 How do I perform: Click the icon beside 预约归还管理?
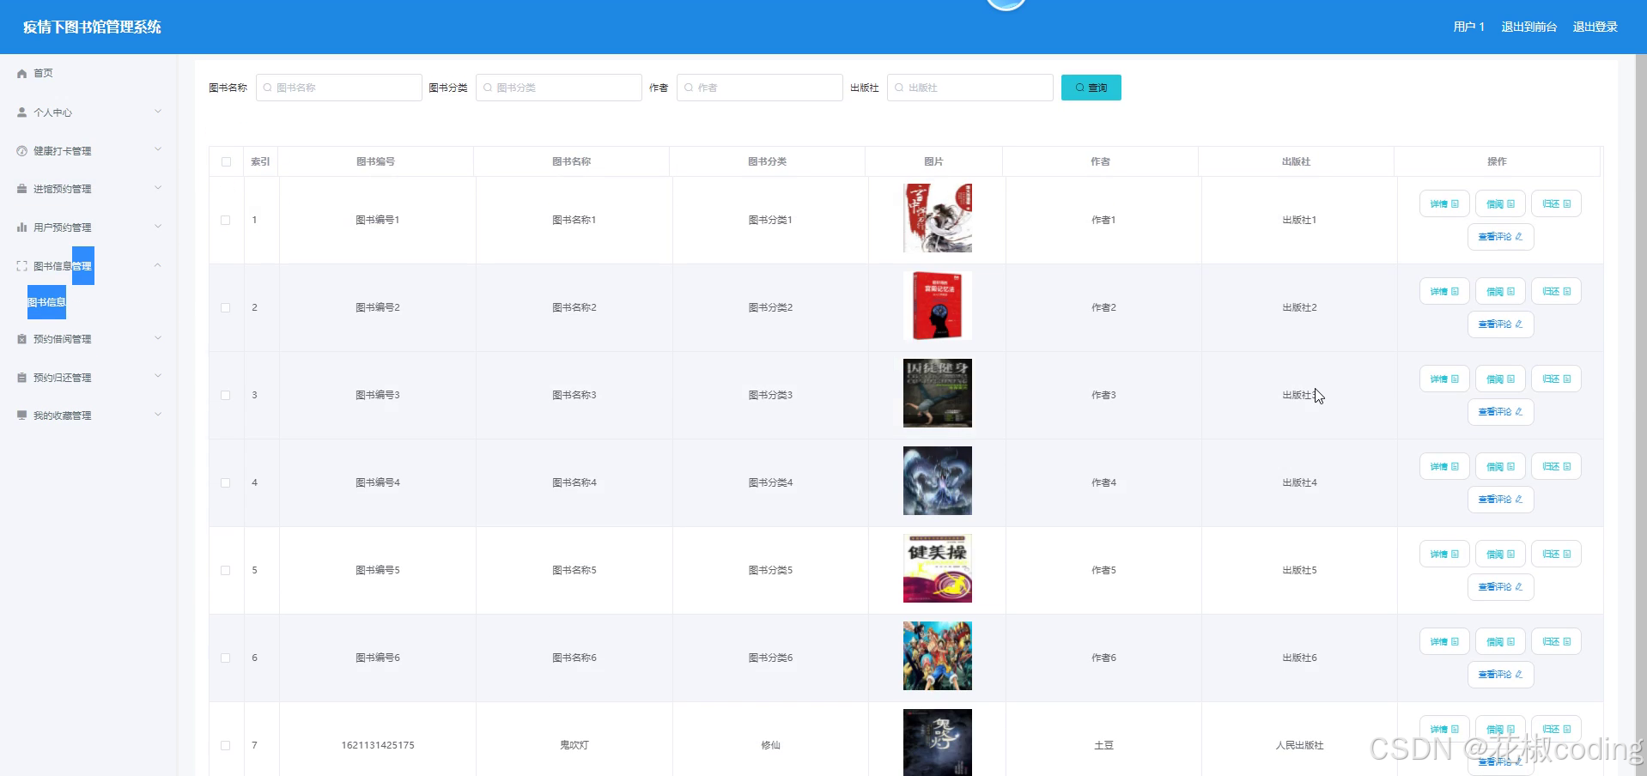point(22,378)
